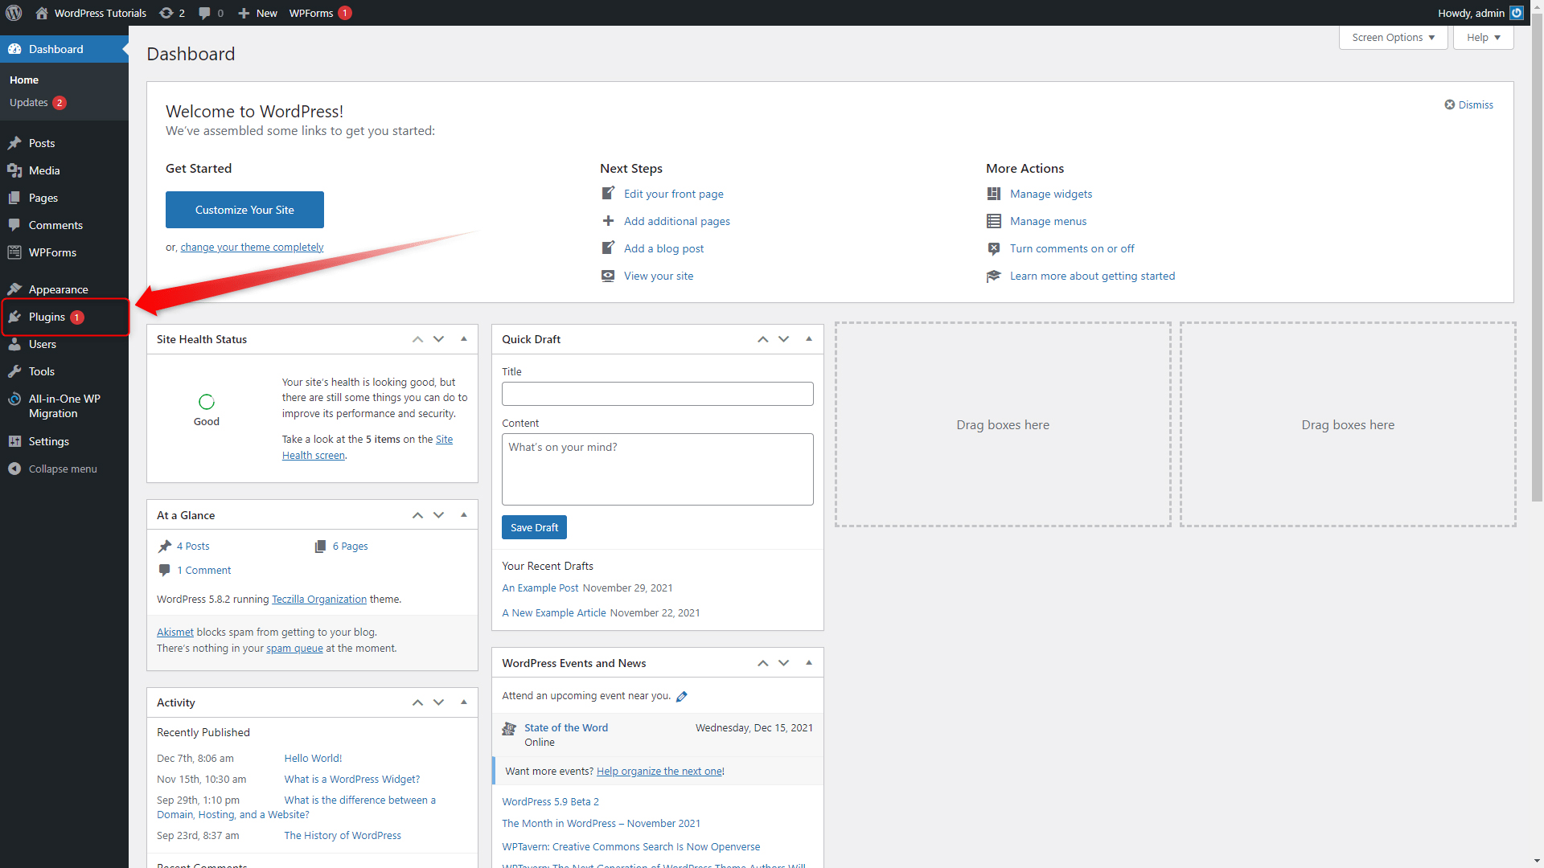This screenshot has width=1544, height=868.
Task: Toggle Site Health Status panel visibility
Action: [463, 338]
